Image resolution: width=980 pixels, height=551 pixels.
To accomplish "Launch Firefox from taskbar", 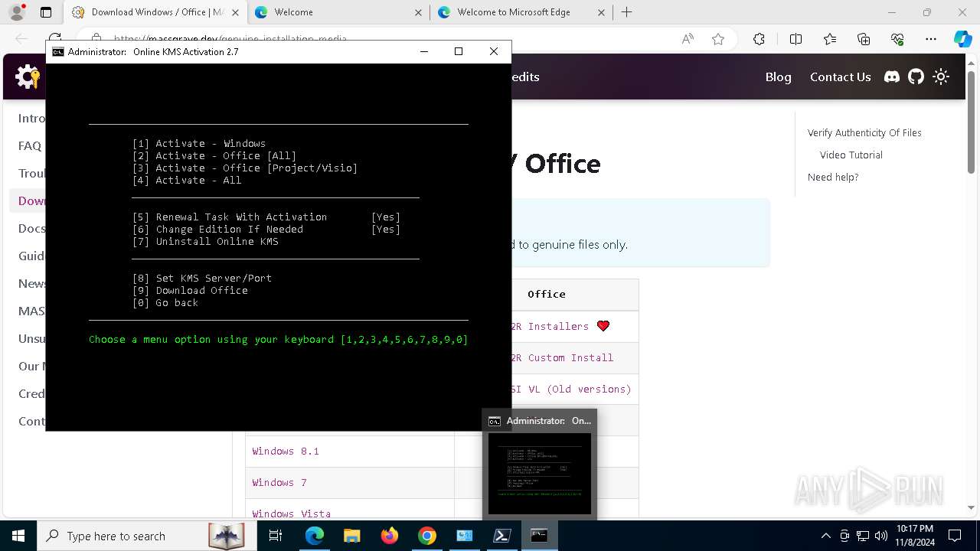I will (x=390, y=536).
